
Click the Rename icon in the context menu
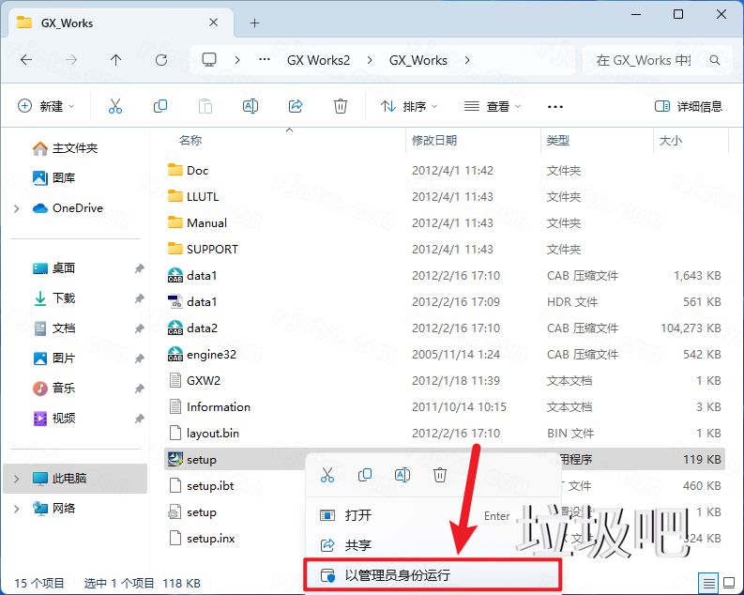pyautogui.click(x=402, y=475)
